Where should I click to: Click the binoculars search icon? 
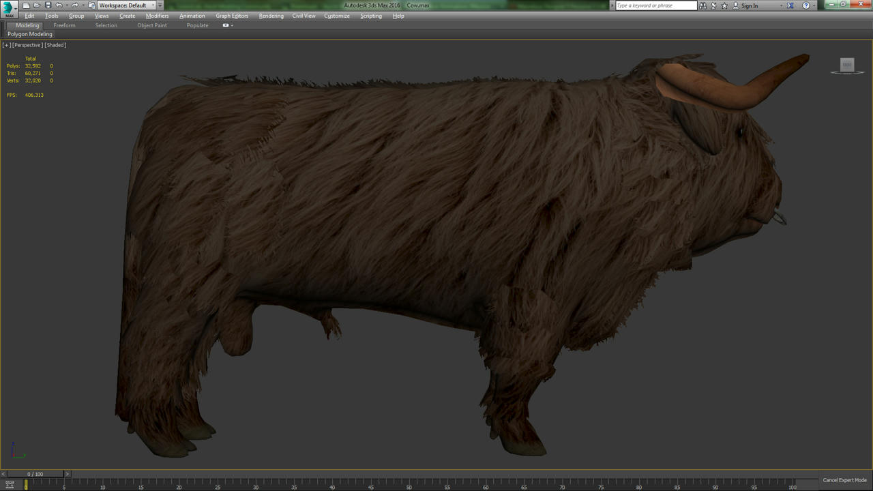(702, 5)
